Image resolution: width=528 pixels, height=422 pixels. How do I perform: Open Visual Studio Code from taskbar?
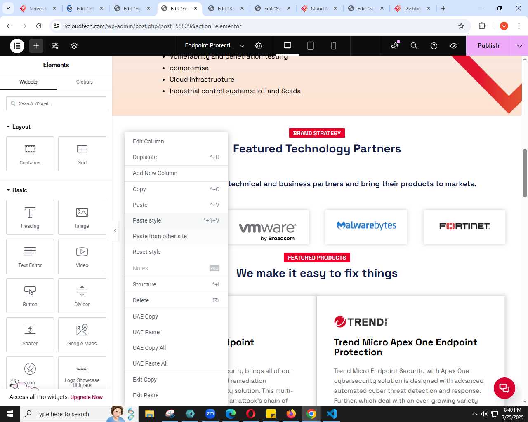332,414
